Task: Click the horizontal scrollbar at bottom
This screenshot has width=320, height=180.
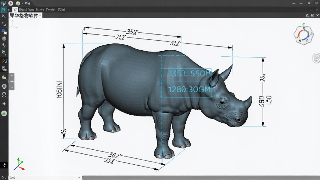Action: 201,178
